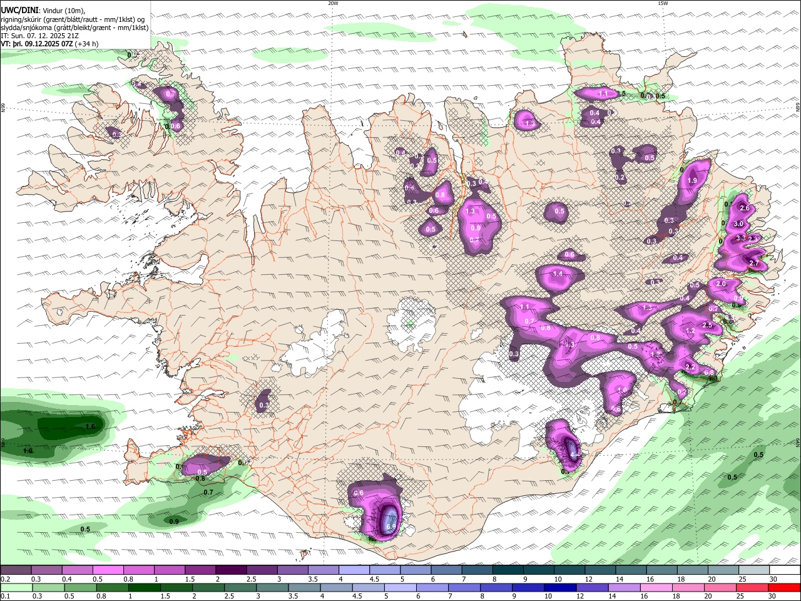Screen dimensions: 801x601
Task: Select the bright pink 0.5 swatch in the upper legend
Action: coord(108,570)
